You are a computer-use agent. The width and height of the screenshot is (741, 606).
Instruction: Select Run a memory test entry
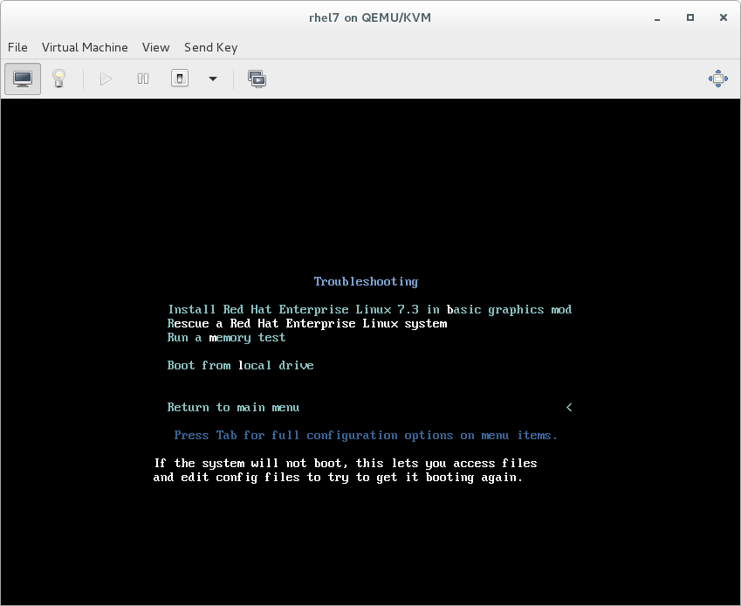[x=226, y=338]
